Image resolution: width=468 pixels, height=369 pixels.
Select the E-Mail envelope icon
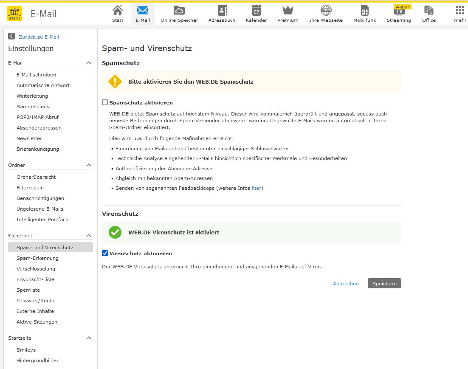143,11
